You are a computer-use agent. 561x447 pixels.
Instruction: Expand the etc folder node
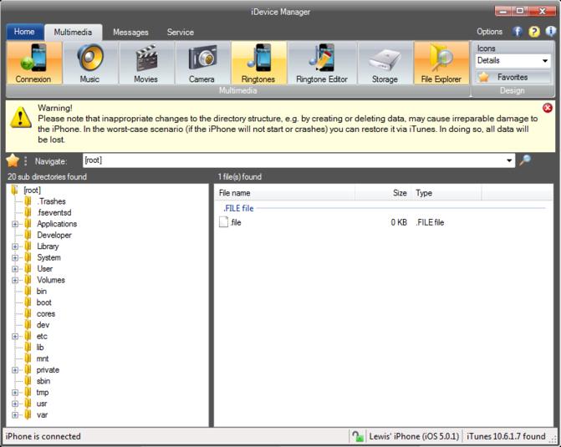coord(15,336)
